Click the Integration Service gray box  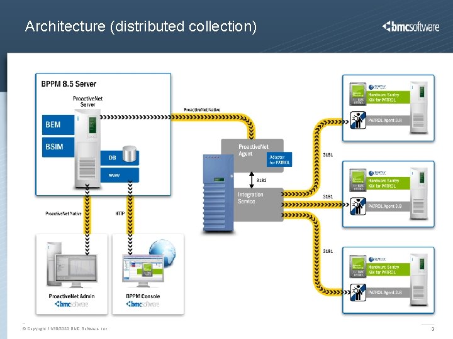259,205
